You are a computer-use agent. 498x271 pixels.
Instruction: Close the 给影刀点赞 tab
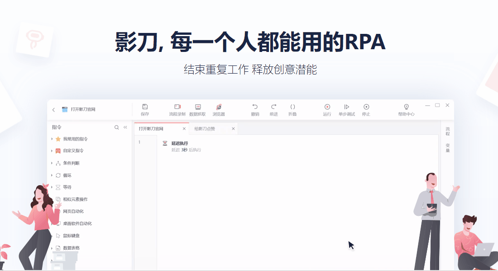click(233, 129)
